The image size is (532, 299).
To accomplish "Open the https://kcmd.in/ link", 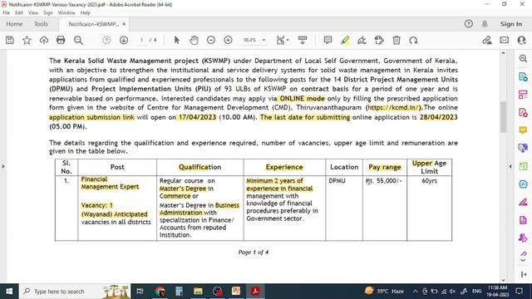I will pyautogui.click(x=394, y=108).
